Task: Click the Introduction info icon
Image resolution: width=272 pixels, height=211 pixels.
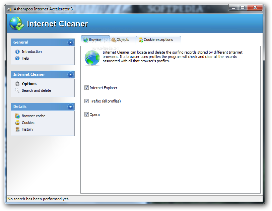Action: [17, 52]
